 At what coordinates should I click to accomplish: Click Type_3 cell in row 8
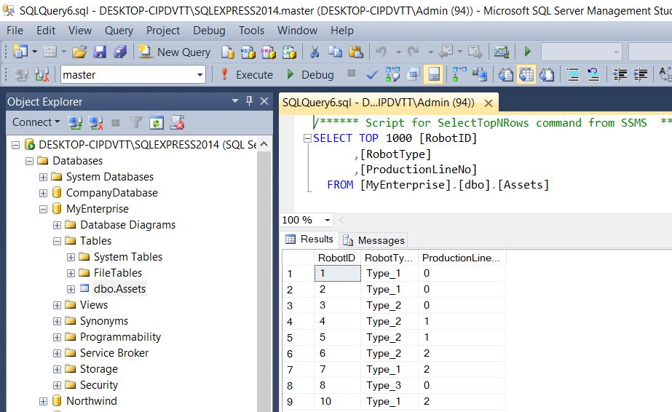click(x=389, y=386)
